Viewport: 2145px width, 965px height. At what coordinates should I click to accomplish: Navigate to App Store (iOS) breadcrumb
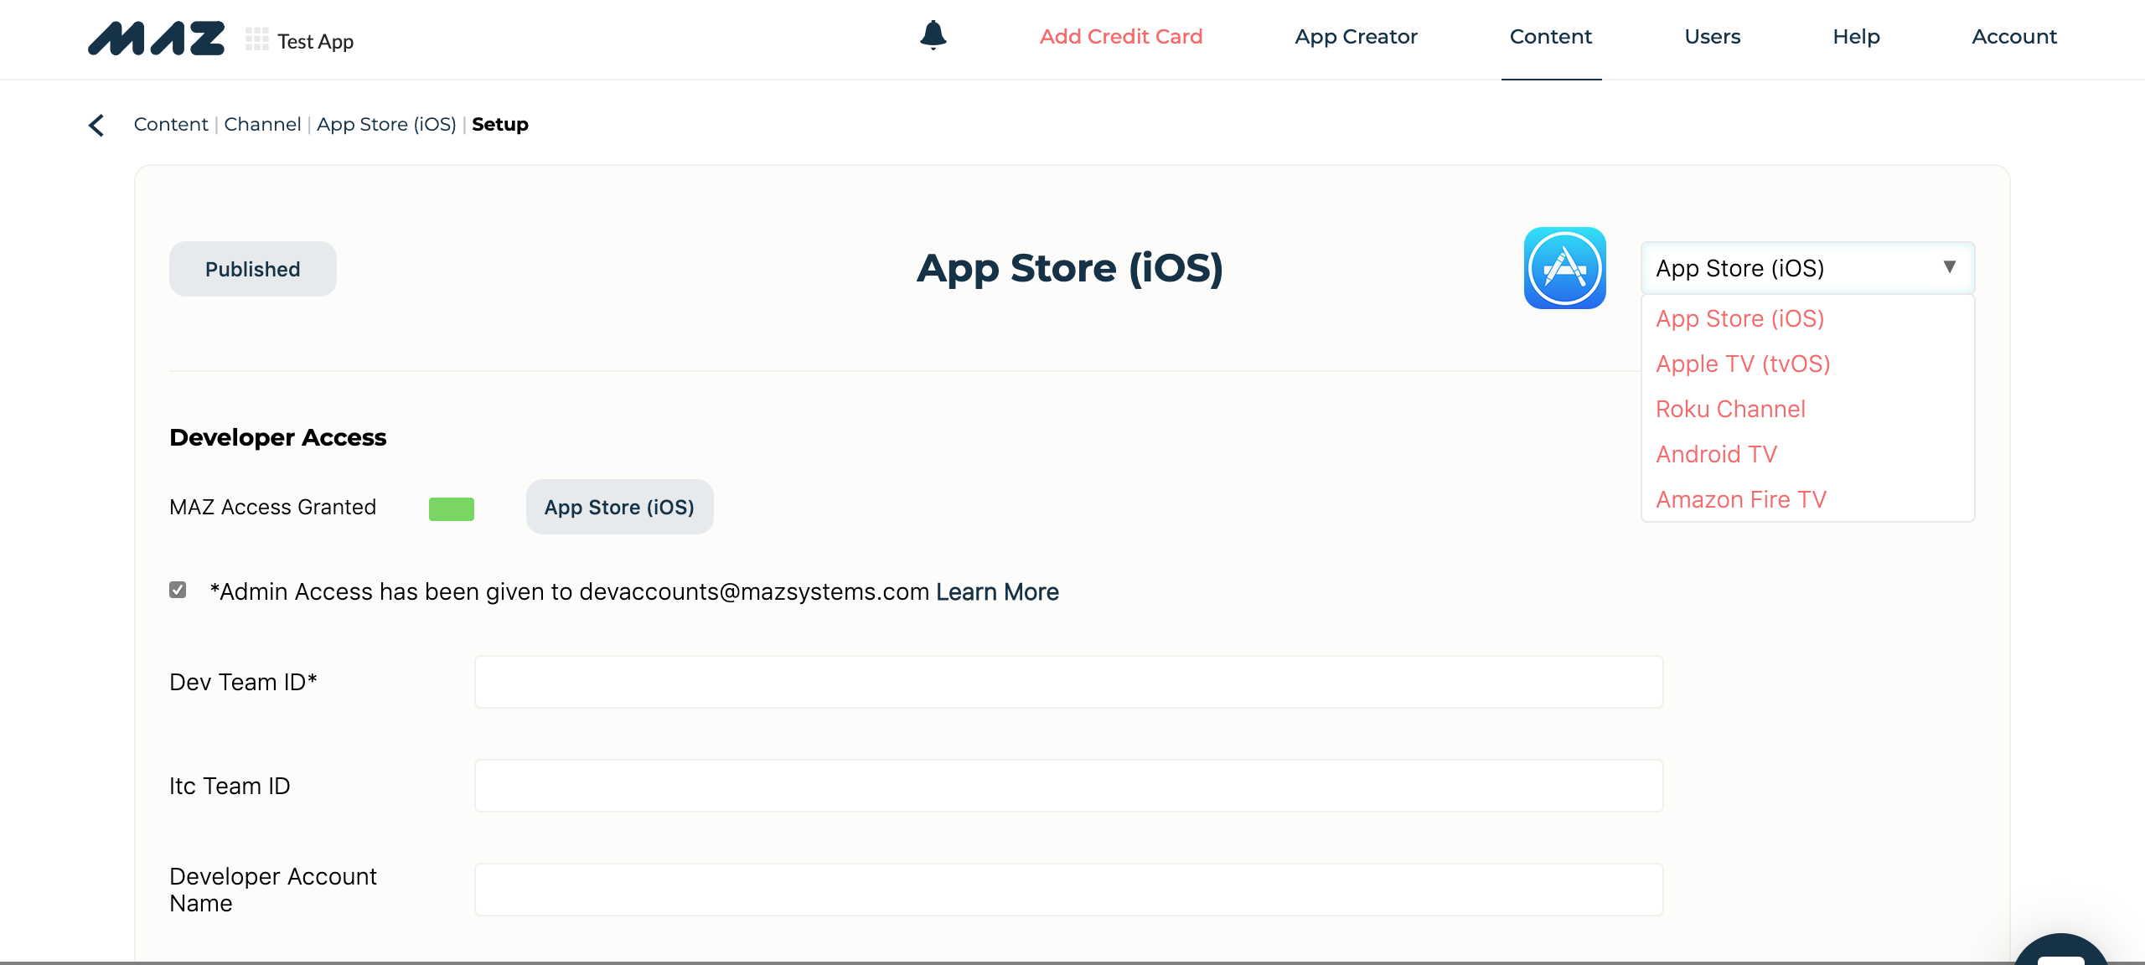[386, 125]
